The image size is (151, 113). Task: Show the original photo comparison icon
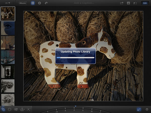(135, 3)
